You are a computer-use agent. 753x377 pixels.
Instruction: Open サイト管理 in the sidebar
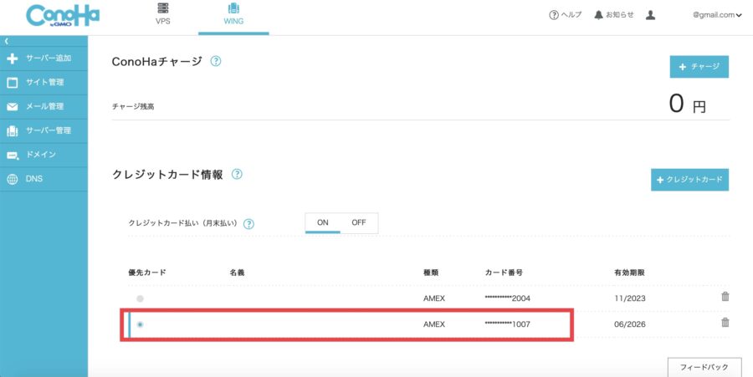pos(44,83)
